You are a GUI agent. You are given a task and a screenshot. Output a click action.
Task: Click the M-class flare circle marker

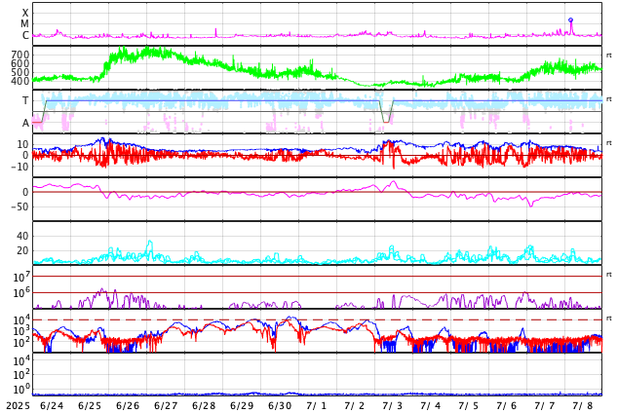[x=570, y=19]
